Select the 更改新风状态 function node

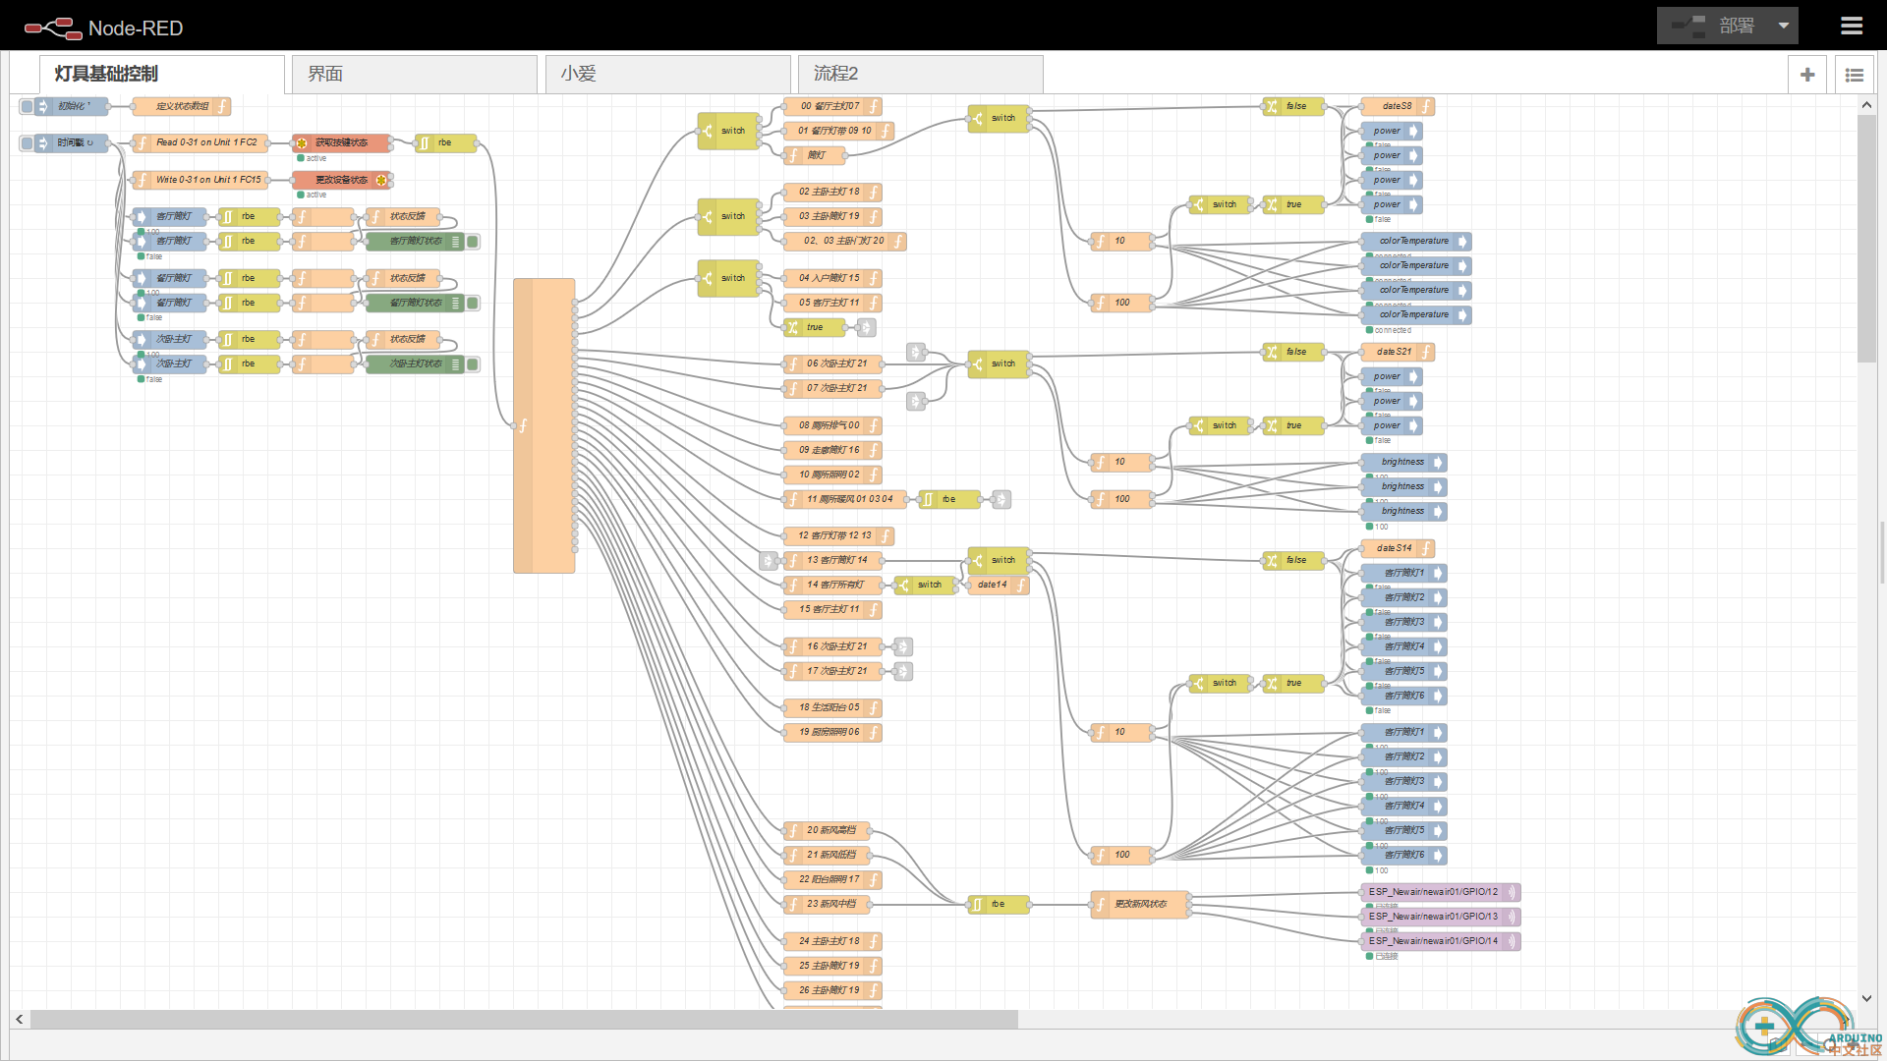(1140, 905)
